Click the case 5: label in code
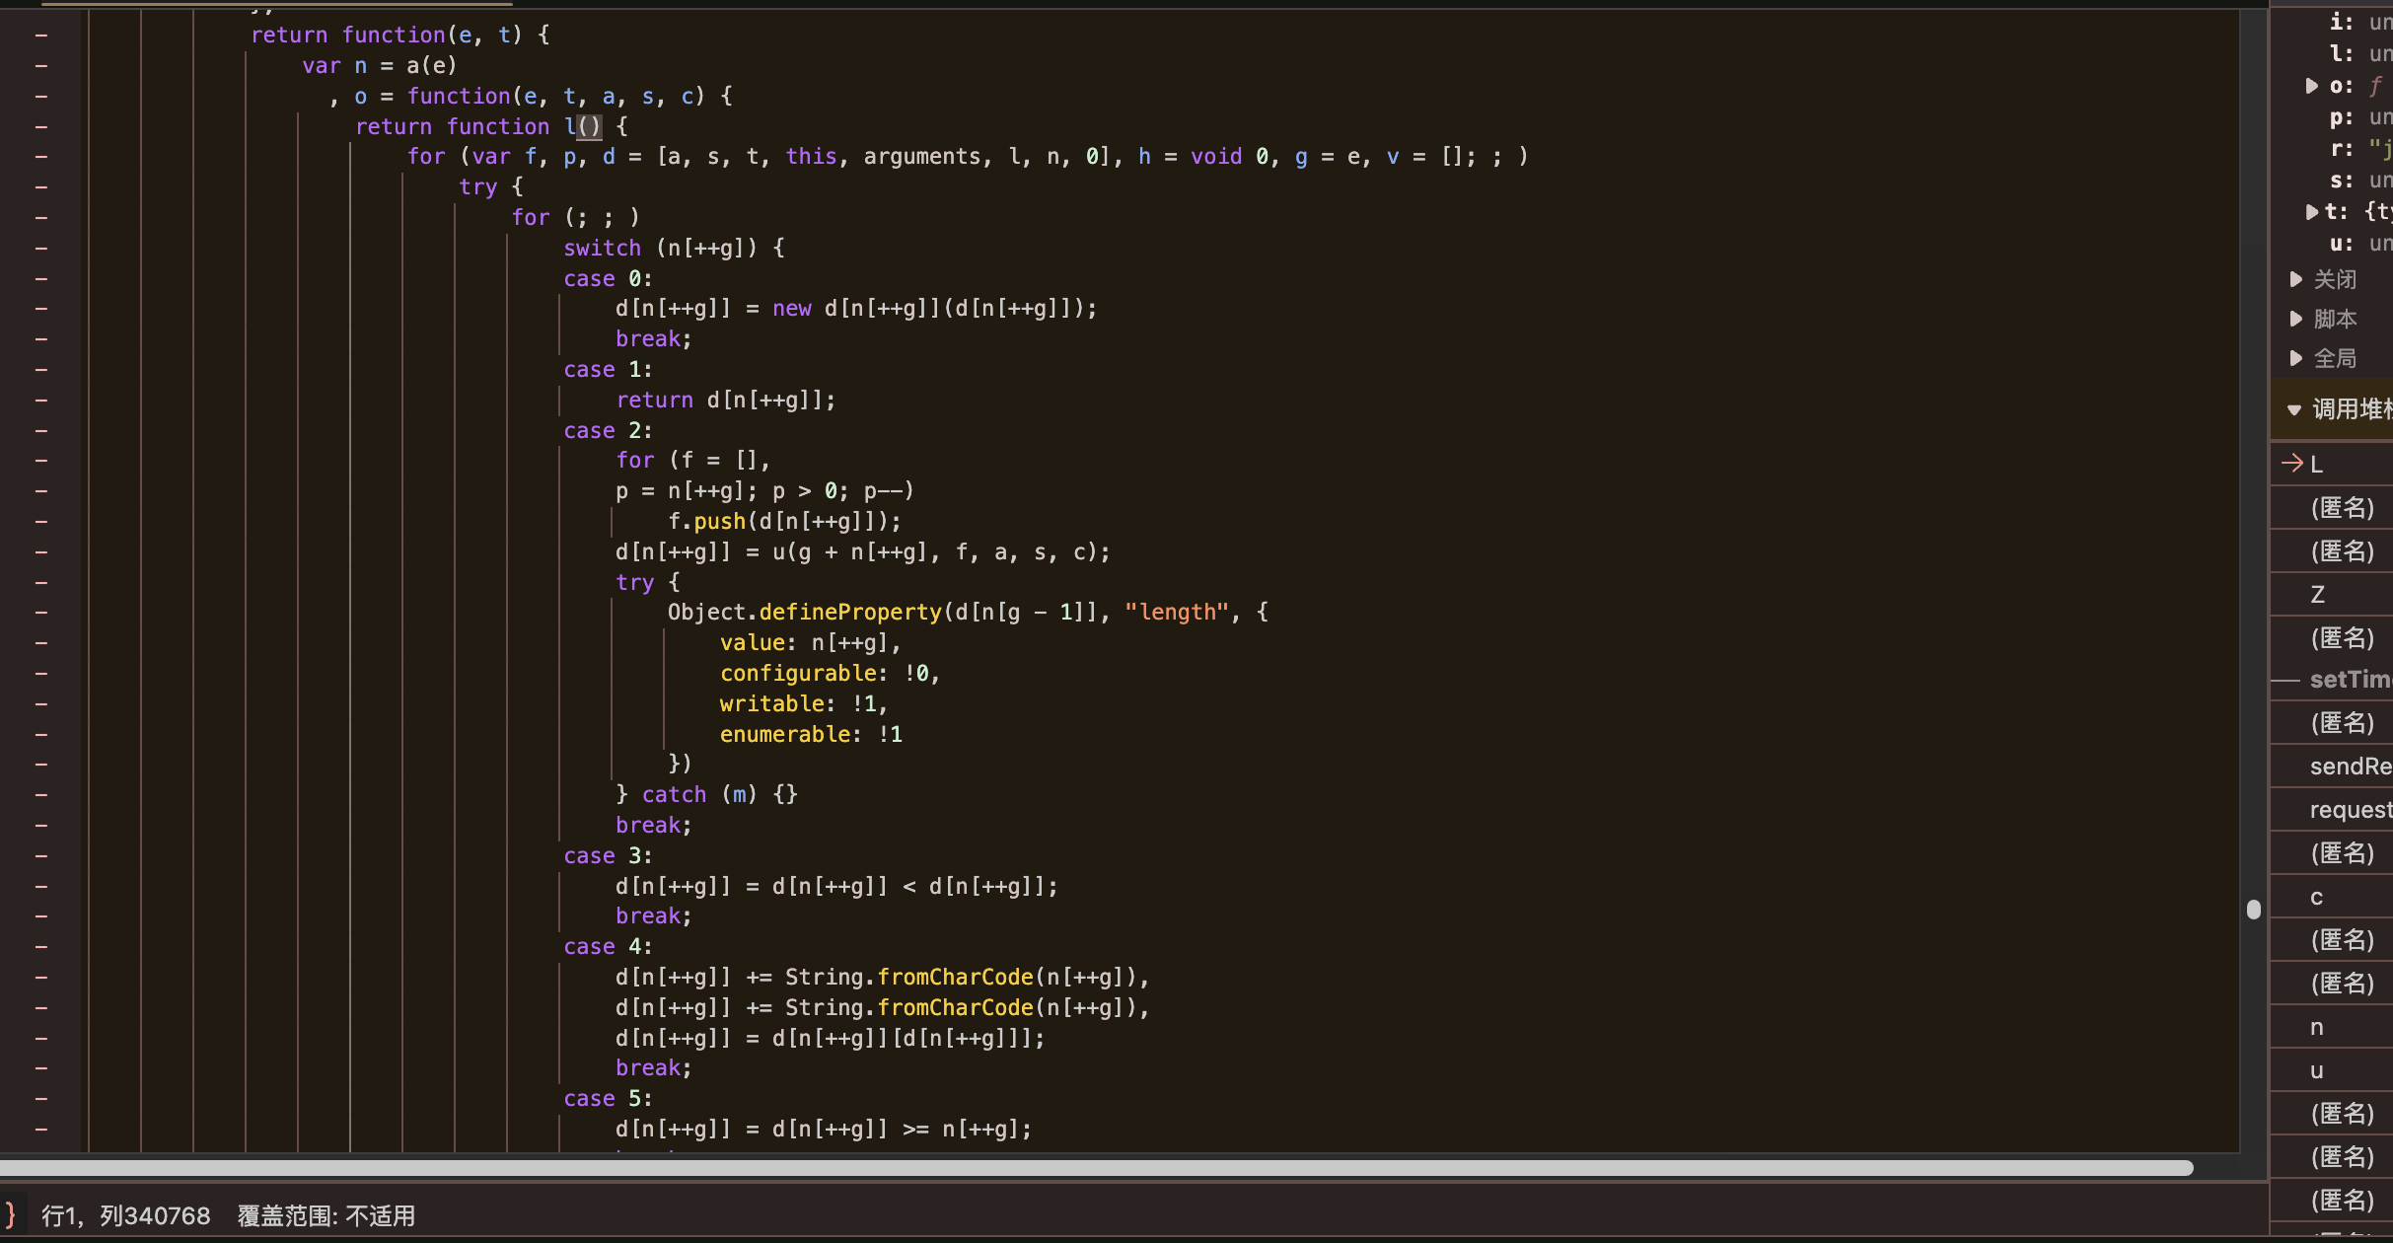The width and height of the screenshot is (2393, 1243). (x=608, y=1098)
